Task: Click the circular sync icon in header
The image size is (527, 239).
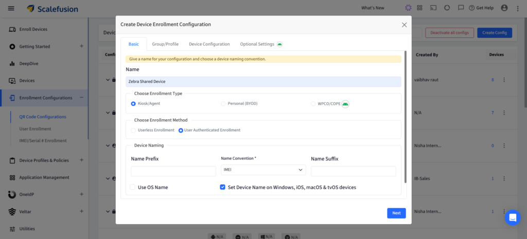Action: pos(447,8)
